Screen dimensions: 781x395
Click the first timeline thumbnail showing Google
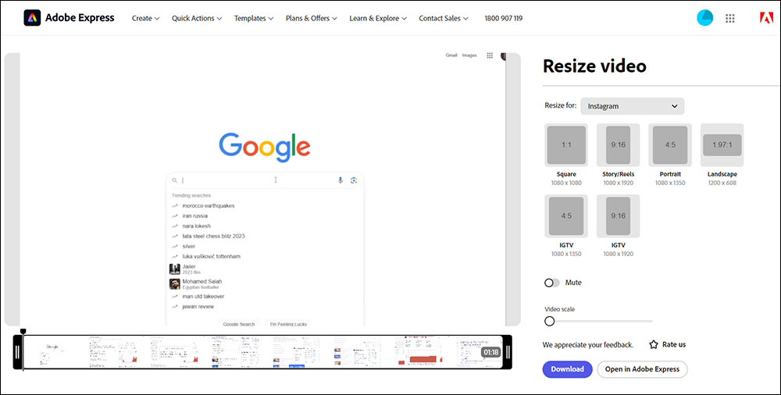click(54, 352)
